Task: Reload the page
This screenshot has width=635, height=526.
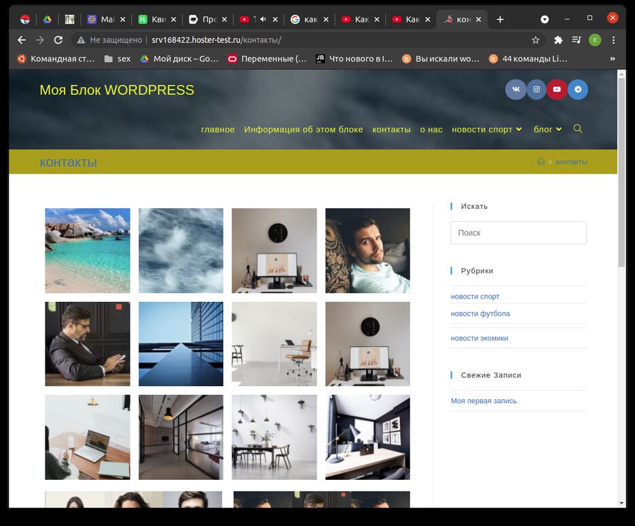Action: pos(58,40)
